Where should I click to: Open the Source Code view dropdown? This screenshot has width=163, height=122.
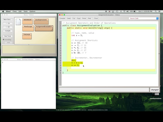click(144, 18)
